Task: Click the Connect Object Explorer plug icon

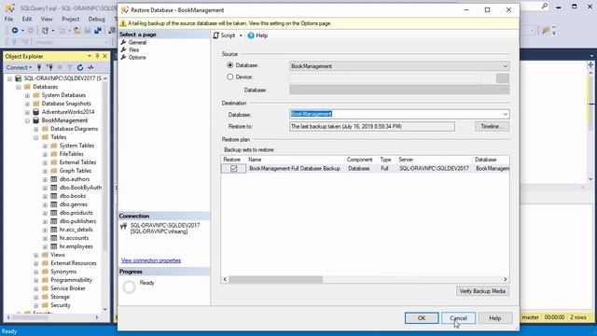Action: click(x=39, y=67)
